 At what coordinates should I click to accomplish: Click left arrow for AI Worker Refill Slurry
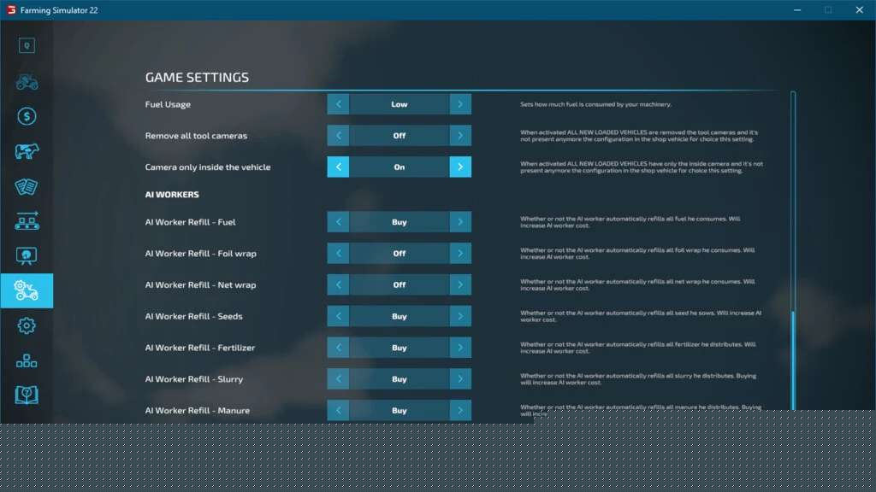[x=338, y=378]
